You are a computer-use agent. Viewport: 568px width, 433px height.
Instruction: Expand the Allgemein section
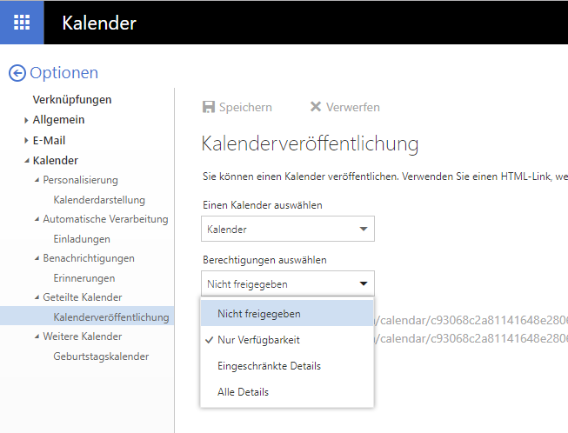click(26, 120)
